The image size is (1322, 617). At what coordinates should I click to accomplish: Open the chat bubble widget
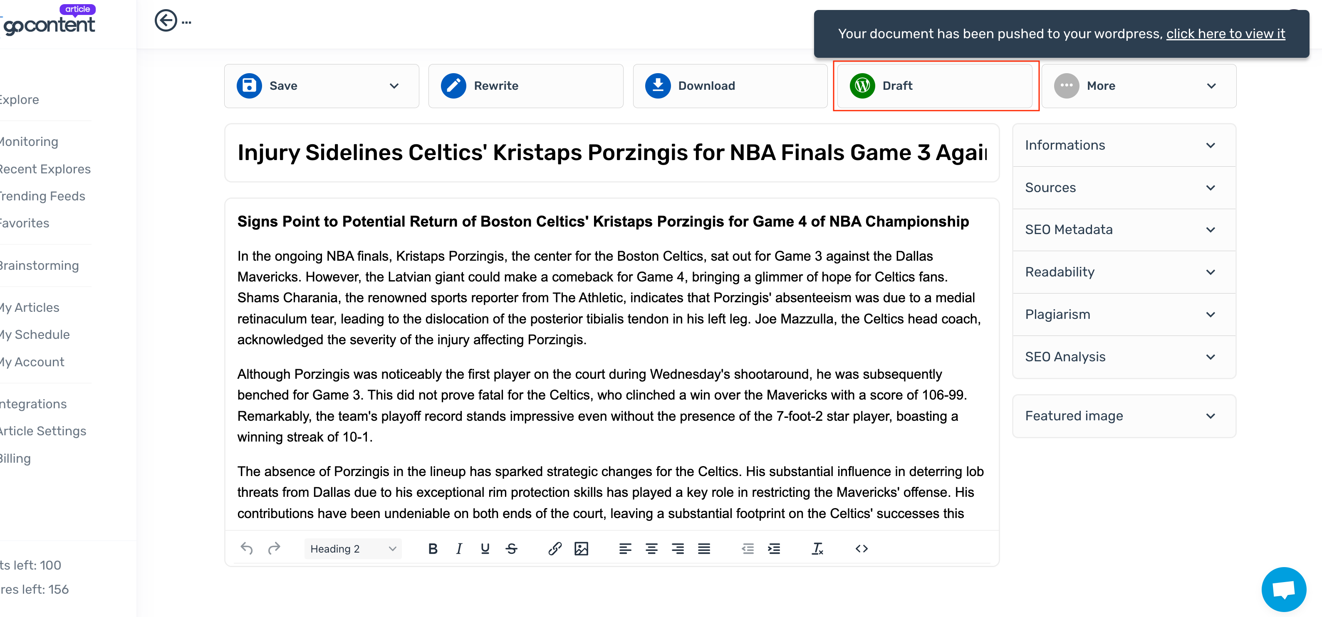point(1283,589)
